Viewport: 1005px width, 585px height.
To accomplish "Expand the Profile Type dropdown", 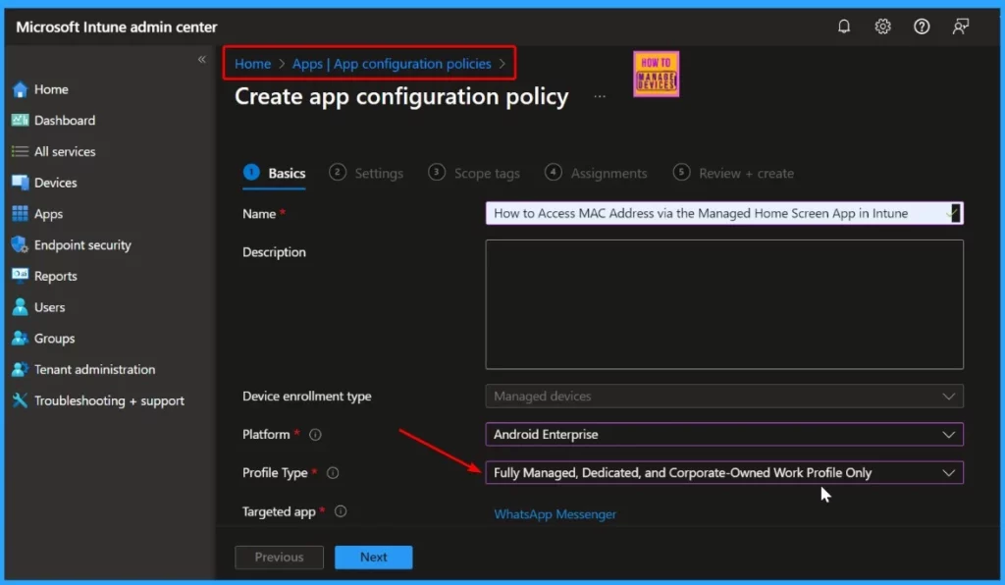I will coord(724,473).
